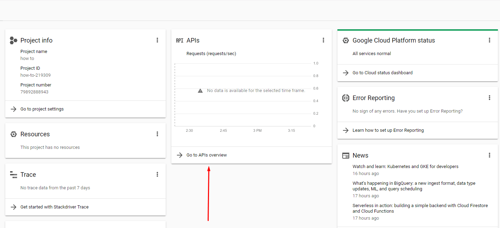Screen dimensions: 500x228
Task: Open the Error Reporting card three-dot menu
Action: [490, 98]
